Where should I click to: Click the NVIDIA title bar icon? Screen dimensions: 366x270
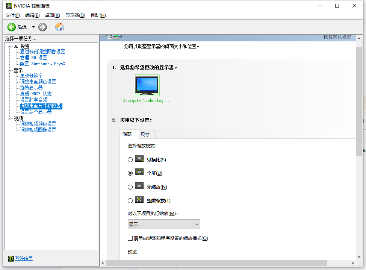point(9,6)
